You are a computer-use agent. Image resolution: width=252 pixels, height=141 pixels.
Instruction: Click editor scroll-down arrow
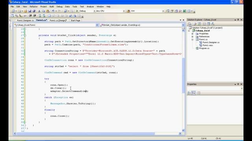(183, 130)
